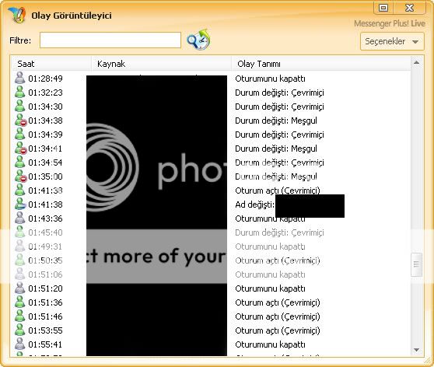Click the scrollbar up arrow

(x=417, y=63)
